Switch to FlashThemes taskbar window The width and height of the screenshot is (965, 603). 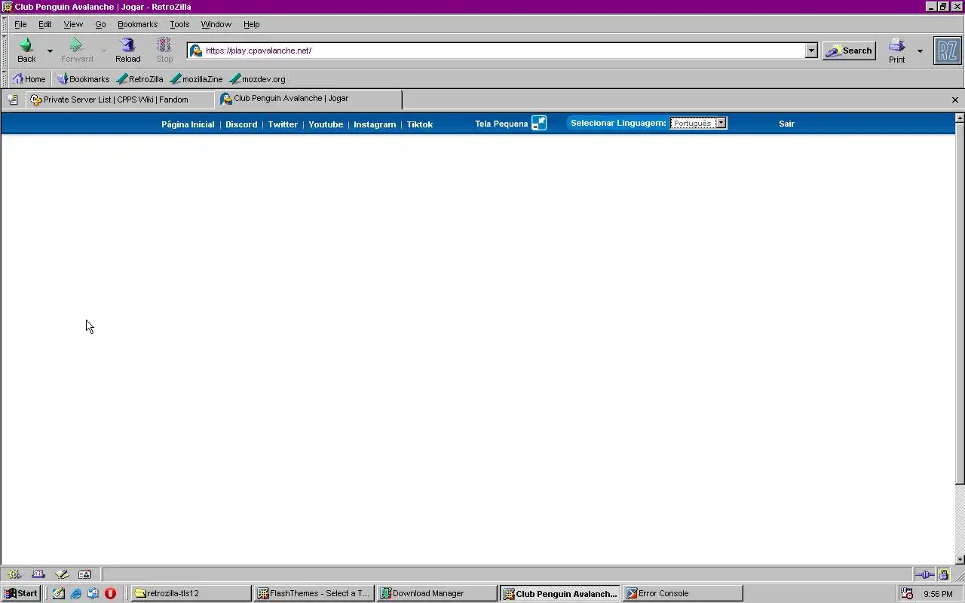(x=314, y=593)
